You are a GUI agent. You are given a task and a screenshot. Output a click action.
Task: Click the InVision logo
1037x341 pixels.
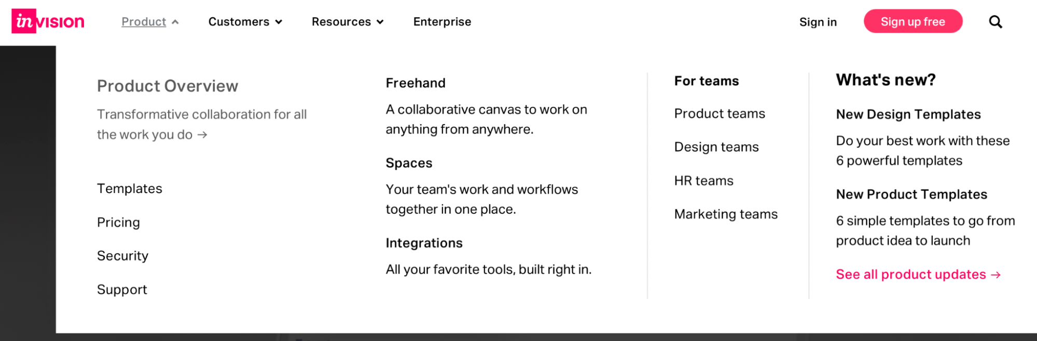click(48, 21)
